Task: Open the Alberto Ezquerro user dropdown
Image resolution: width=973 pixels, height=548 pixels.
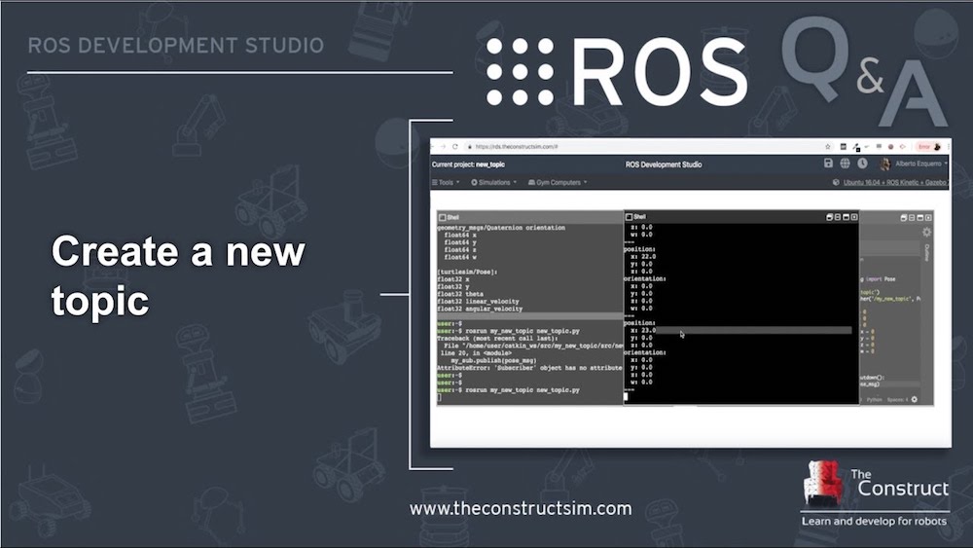Action: click(x=920, y=164)
